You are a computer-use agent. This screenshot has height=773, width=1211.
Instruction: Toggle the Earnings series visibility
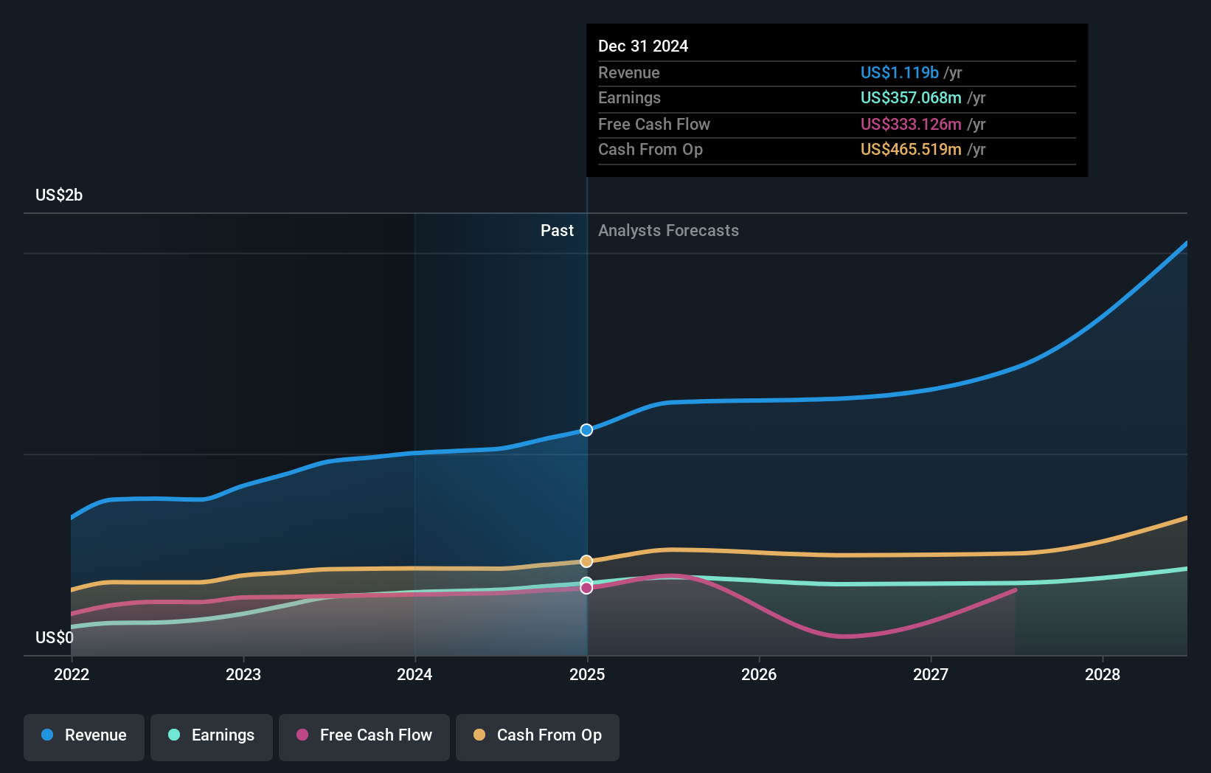211,735
